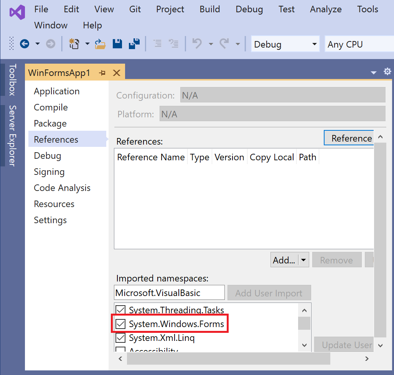
Task: Open the Configuration N/A combo box
Action: 283,95
